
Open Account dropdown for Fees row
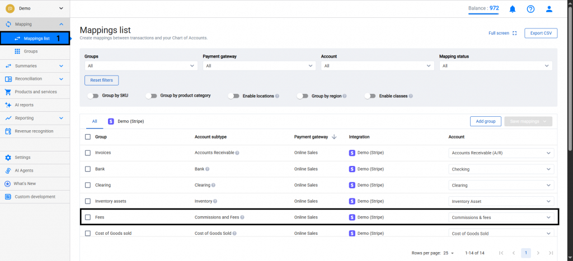[501, 217]
